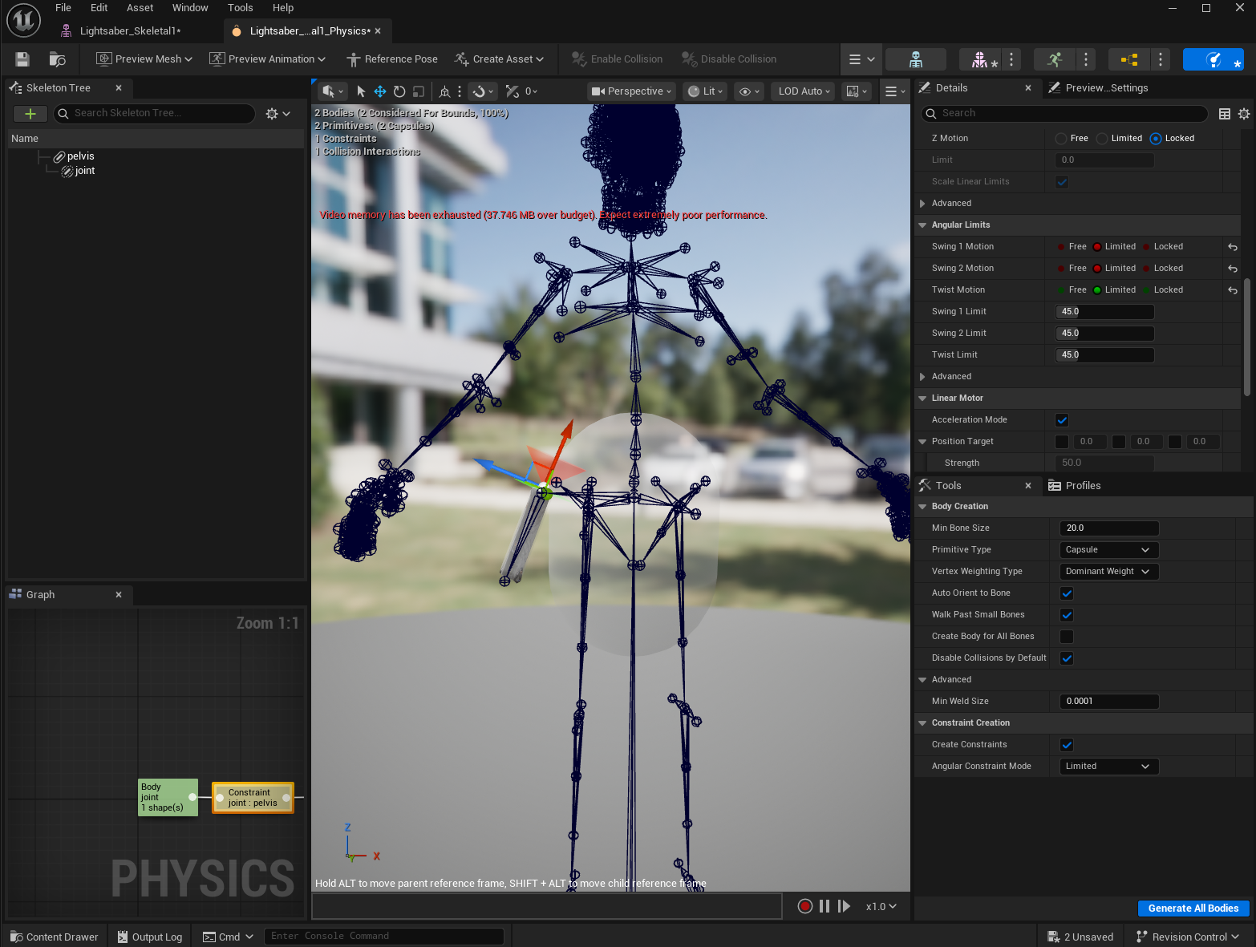The height and width of the screenshot is (947, 1256).
Task: Set Z Motion to Free
Action: pyautogui.click(x=1062, y=139)
